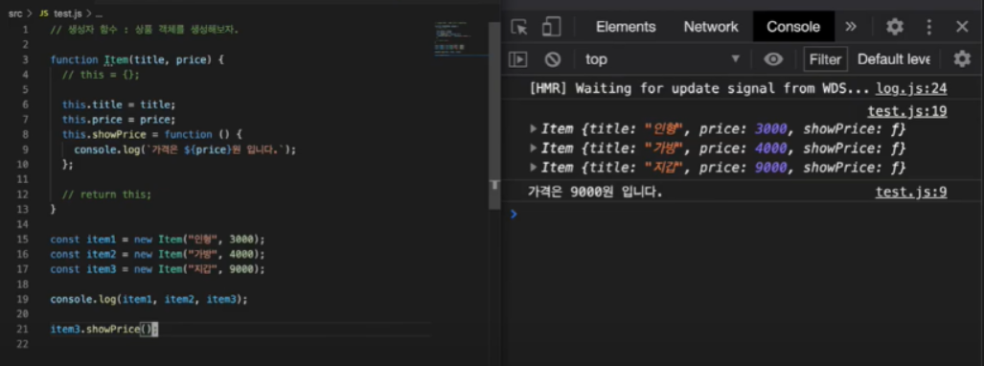The height and width of the screenshot is (366, 984).
Task: Select the src breadcrumb segment
Action: coord(15,13)
